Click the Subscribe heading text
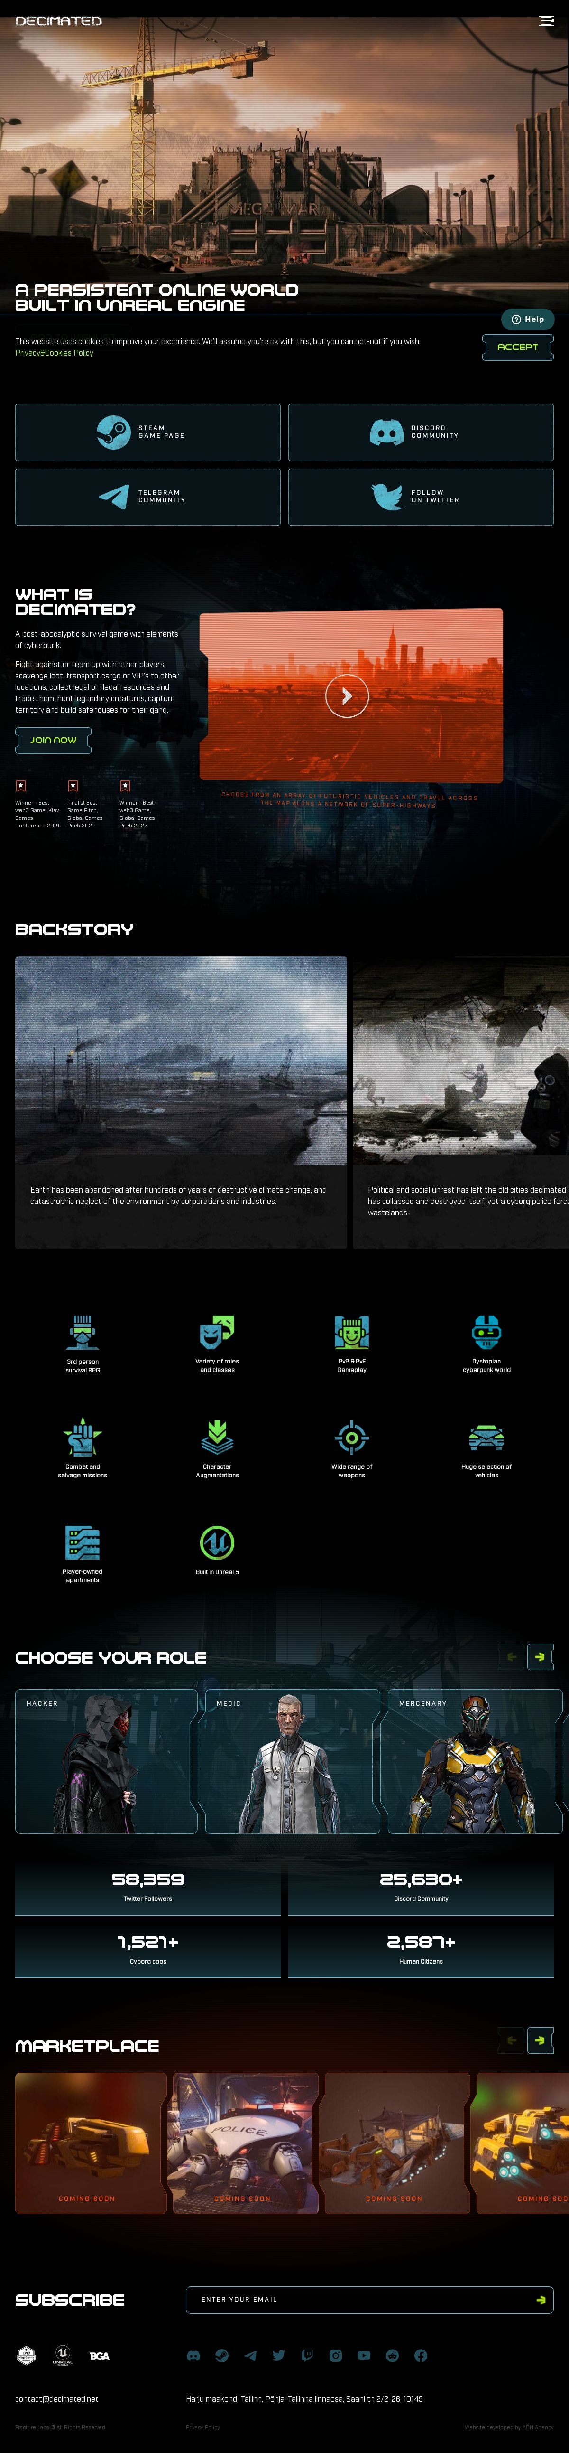Image resolution: width=569 pixels, height=2453 pixels. click(69, 2300)
